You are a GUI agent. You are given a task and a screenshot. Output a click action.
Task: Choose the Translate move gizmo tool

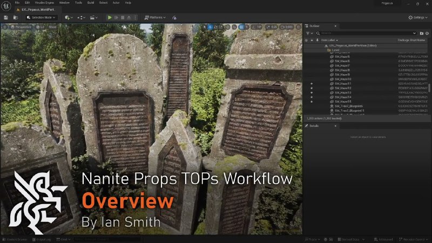[x=210, y=27]
